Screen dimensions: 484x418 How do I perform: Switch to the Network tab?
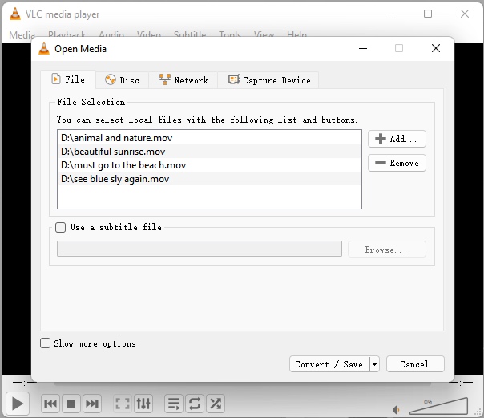point(184,80)
